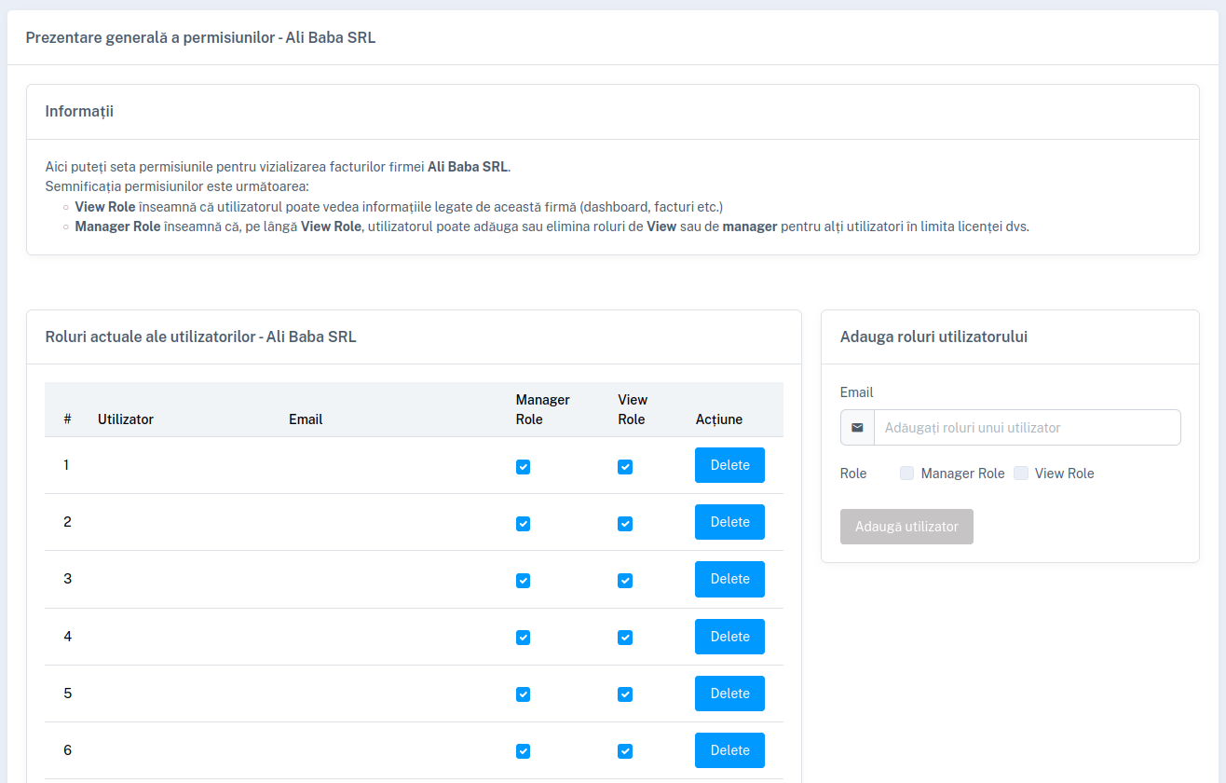Click row number 6 in the table
Viewport: 1226px width, 783px height.
coord(67,750)
